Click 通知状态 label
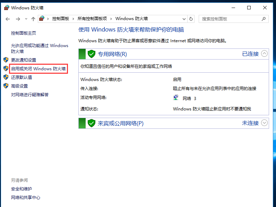 [89, 109]
